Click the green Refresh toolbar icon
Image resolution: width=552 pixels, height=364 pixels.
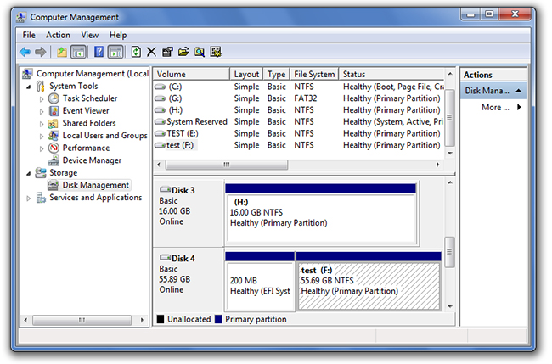[136, 52]
